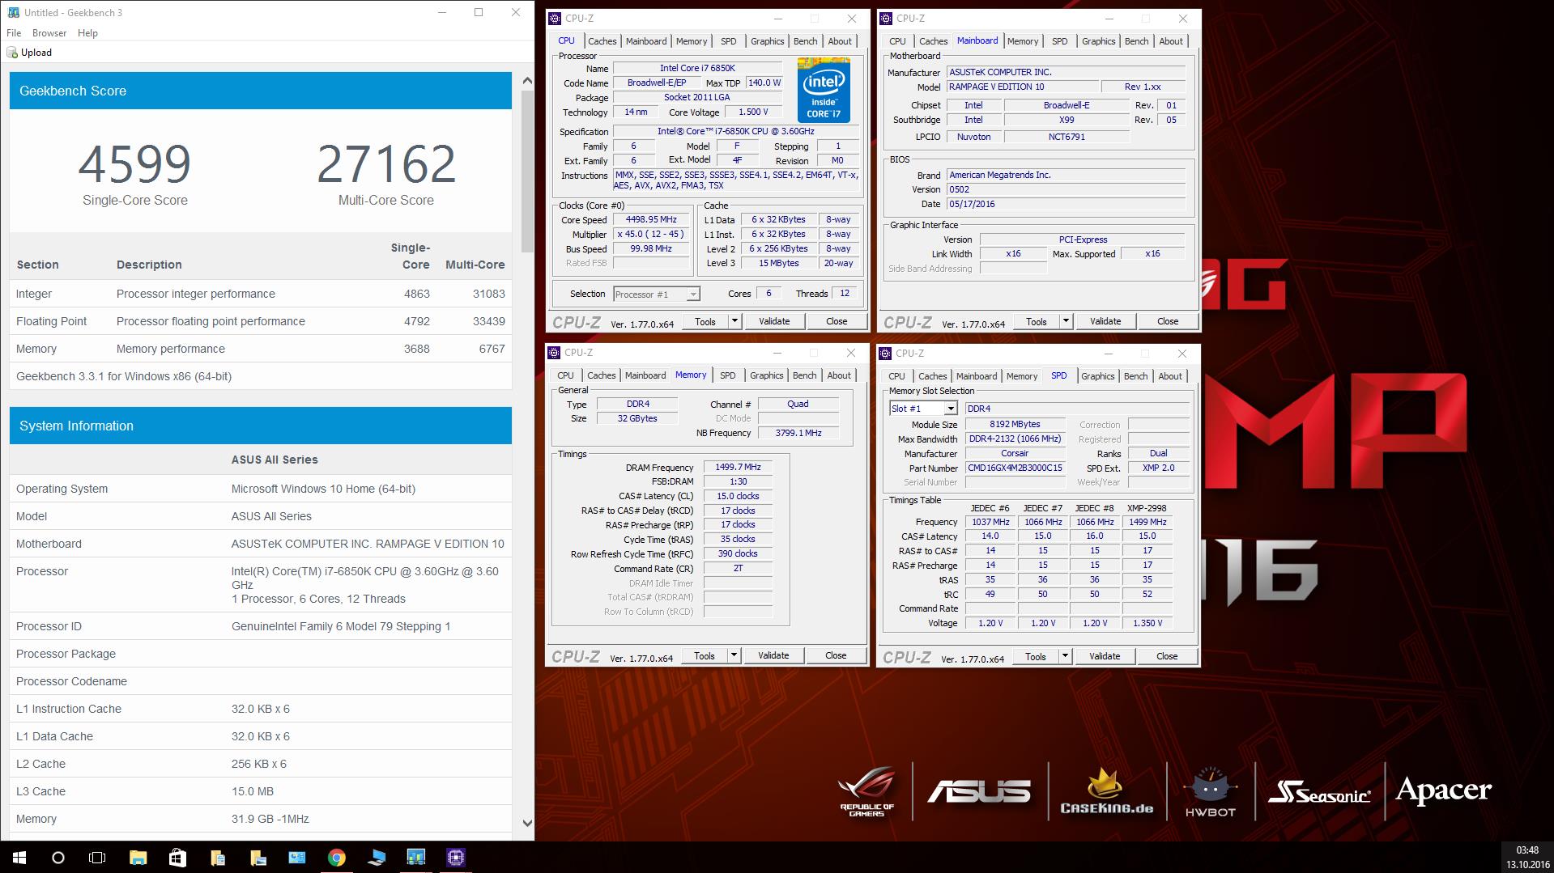Open Tools arrow in CPU-Z SPD window
1554x873 pixels.
(1065, 656)
